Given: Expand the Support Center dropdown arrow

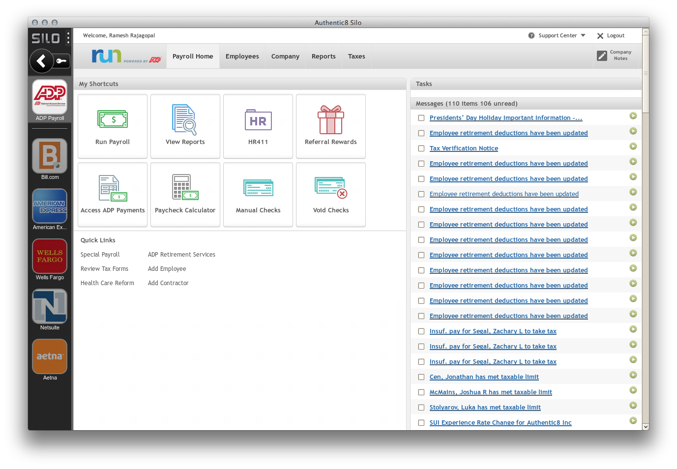Looking at the screenshot, I should [x=583, y=35].
